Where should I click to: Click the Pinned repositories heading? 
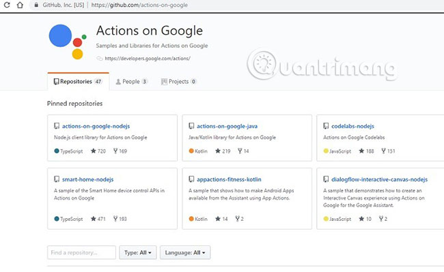(x=74, y=104)
